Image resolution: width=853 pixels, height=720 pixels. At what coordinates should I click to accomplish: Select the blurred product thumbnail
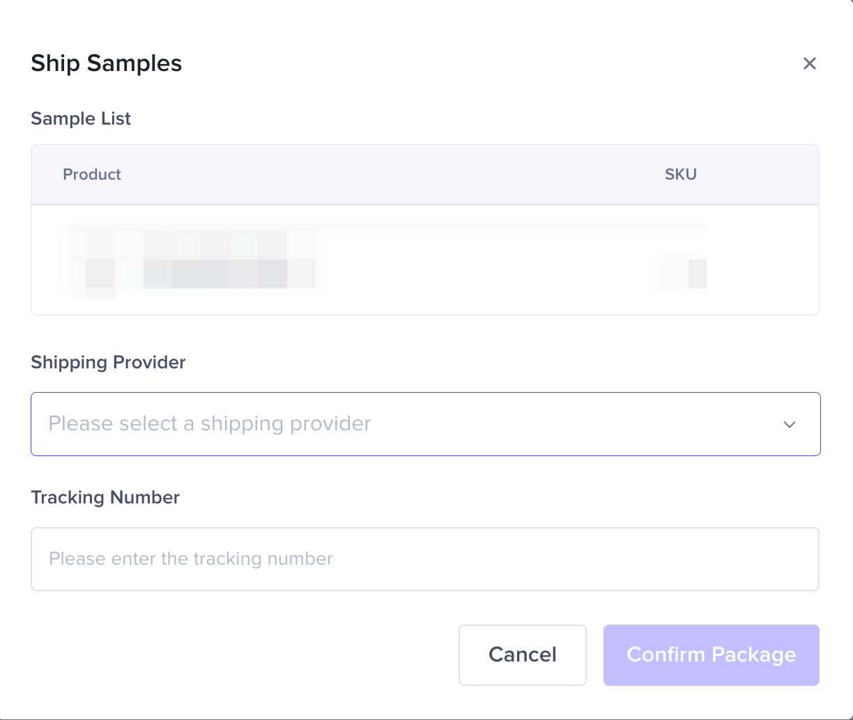74,260
